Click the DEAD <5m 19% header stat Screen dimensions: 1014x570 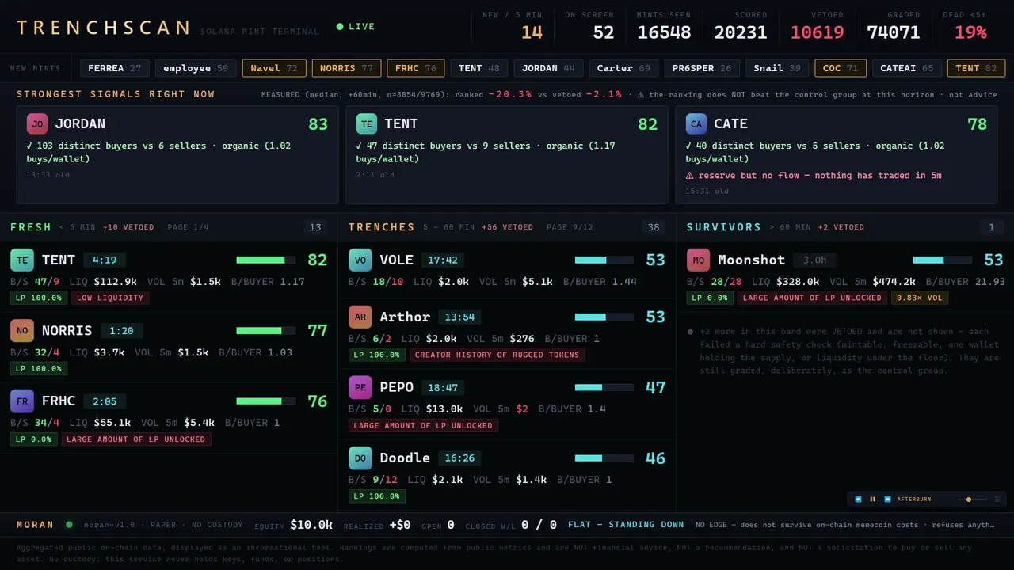(x=965, y=27)
